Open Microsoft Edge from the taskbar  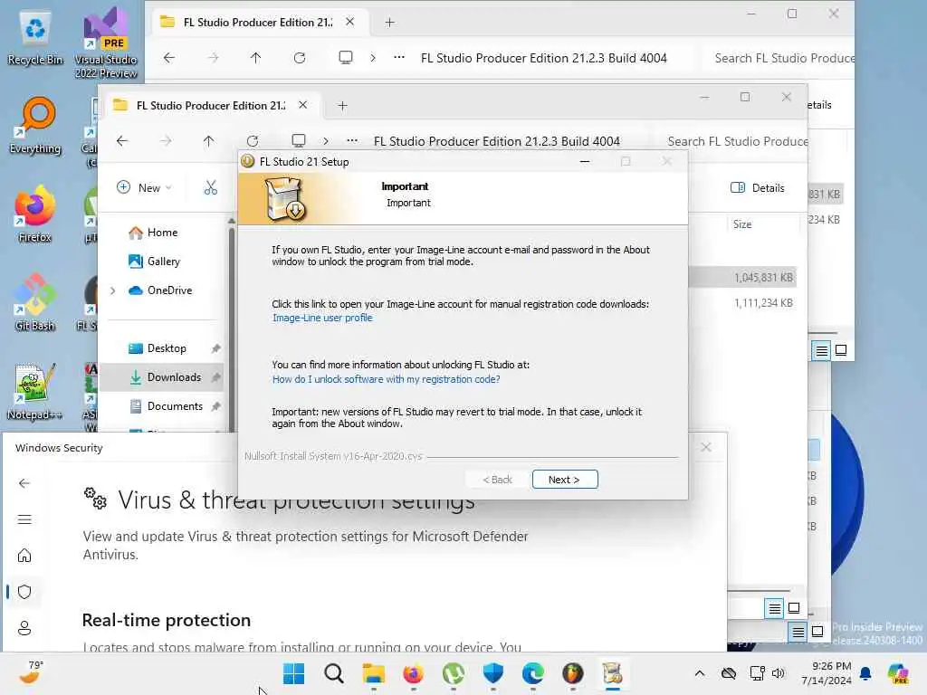tap(533, 673)
